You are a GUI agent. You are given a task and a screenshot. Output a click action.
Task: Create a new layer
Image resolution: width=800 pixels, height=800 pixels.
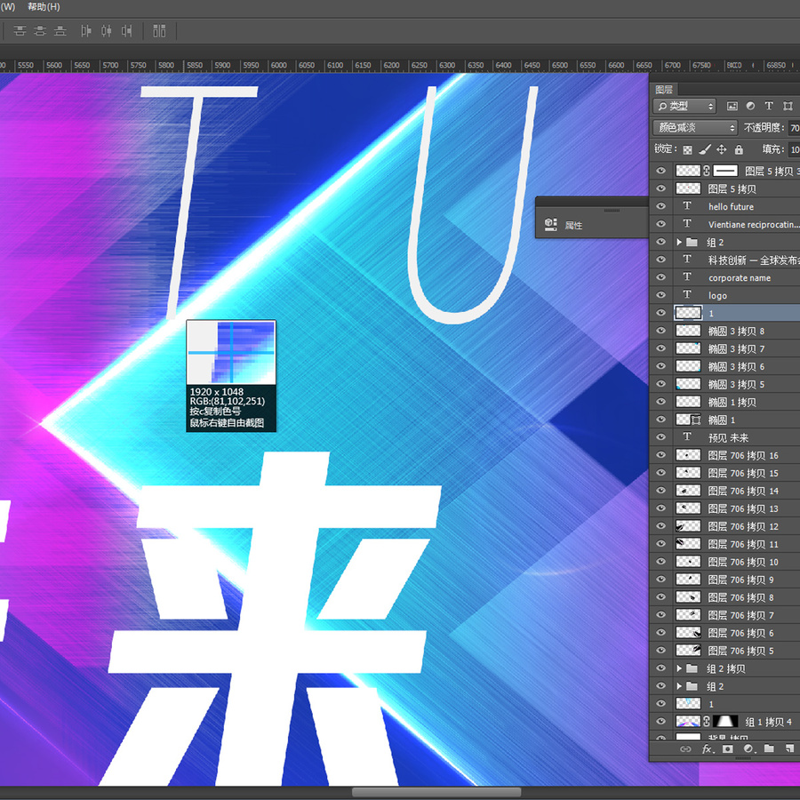(789, 749)
